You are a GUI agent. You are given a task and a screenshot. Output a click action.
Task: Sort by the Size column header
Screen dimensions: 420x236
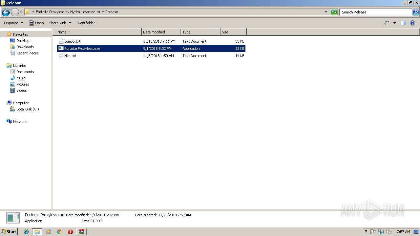pyautogui.click(x=233, y=32)
